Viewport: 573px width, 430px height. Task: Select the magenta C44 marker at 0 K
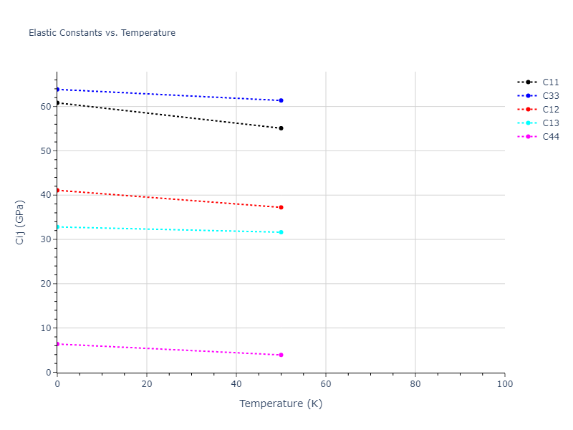(x=57, y=344)
